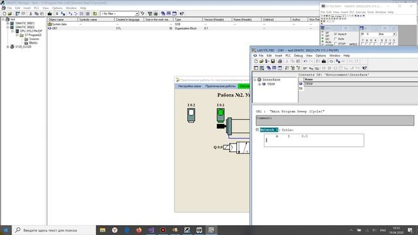The width and height of the screenshot is (418, 235).
Task: Click Created in language column header
Action: click(129, 20)
